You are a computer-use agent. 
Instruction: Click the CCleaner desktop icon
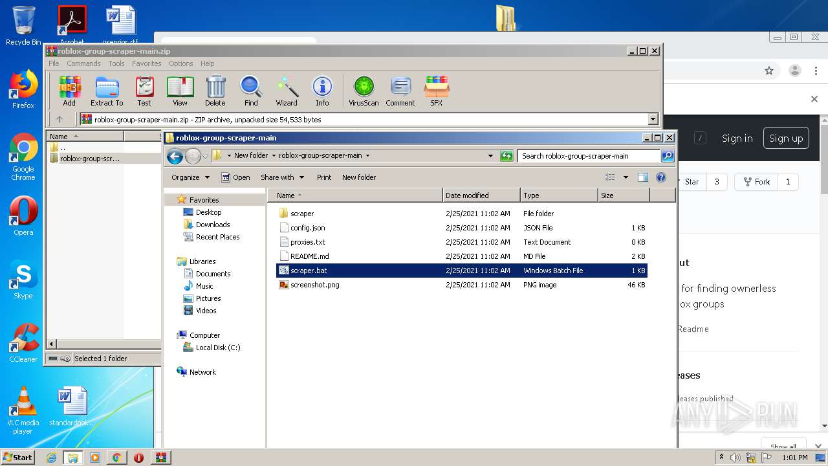pos(23,343)
